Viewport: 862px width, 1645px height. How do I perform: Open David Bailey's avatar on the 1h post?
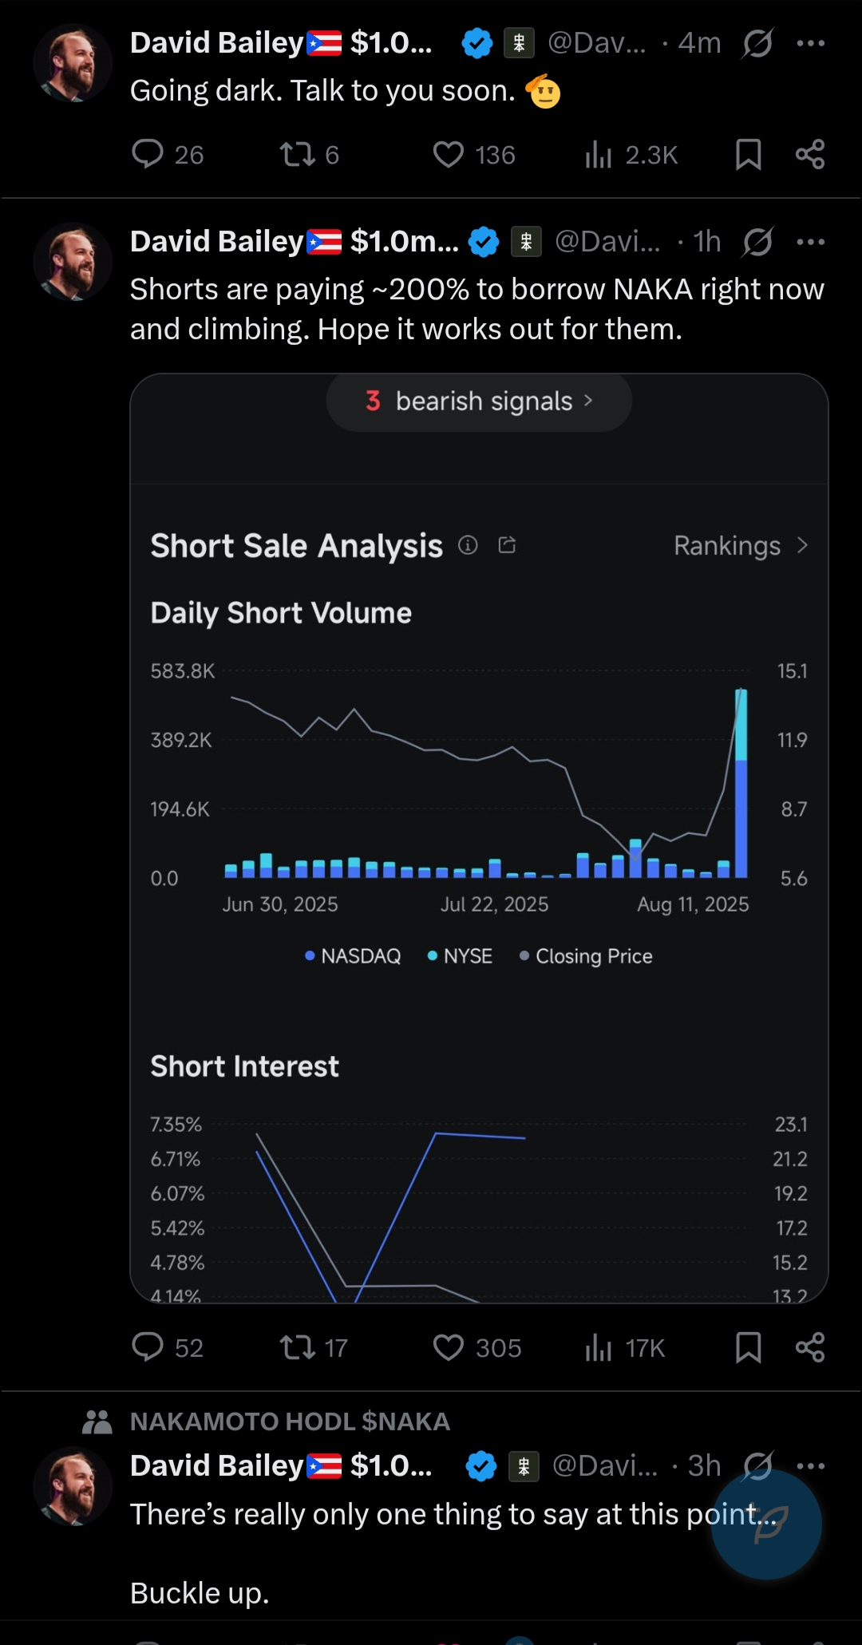click(73, 262)
